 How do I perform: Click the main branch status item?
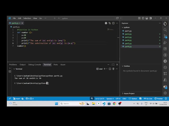coord(17,99)
